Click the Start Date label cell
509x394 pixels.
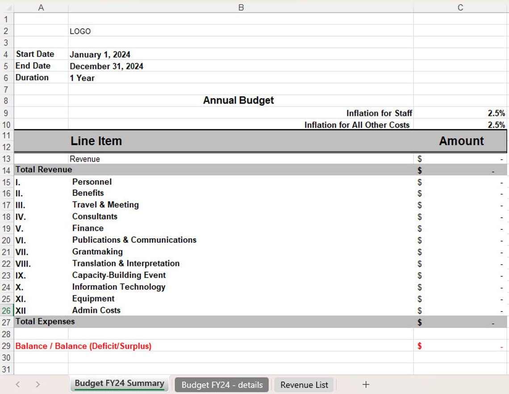tap(35, 54)
